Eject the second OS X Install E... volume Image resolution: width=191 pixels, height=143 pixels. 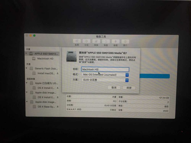(58, 97)
